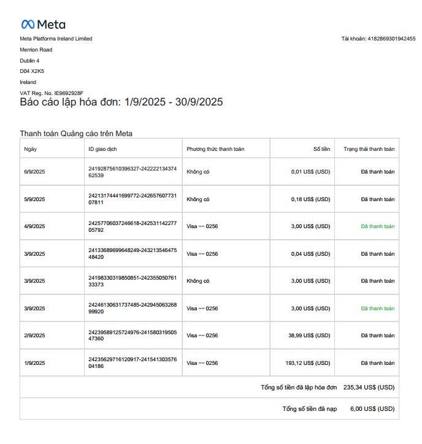
Task: Click transaction ID starting 24235629716120917
Action: coord(132,362)
